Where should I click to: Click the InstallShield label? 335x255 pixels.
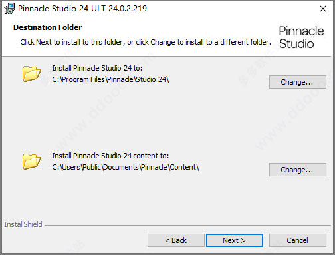pyautogui.click(x=23, y=224)
